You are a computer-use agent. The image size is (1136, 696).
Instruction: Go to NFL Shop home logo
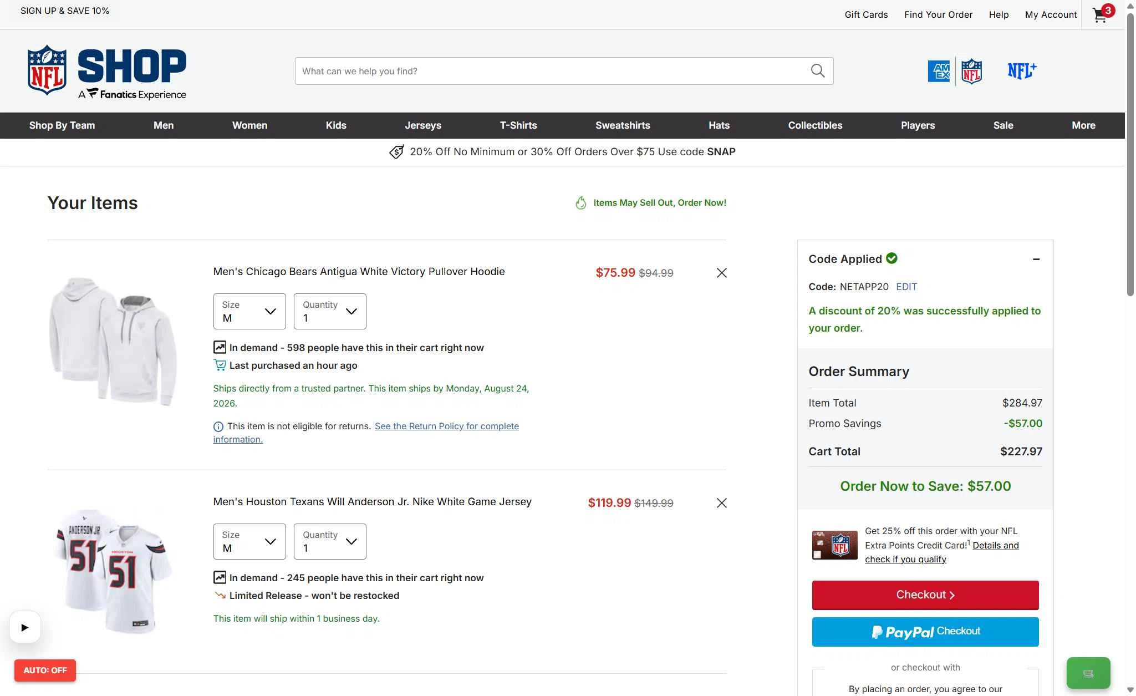[x=107, y=72]
